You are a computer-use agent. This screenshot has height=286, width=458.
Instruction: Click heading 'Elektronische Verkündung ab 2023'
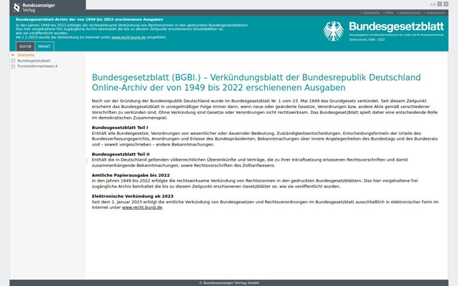[132, 196]
